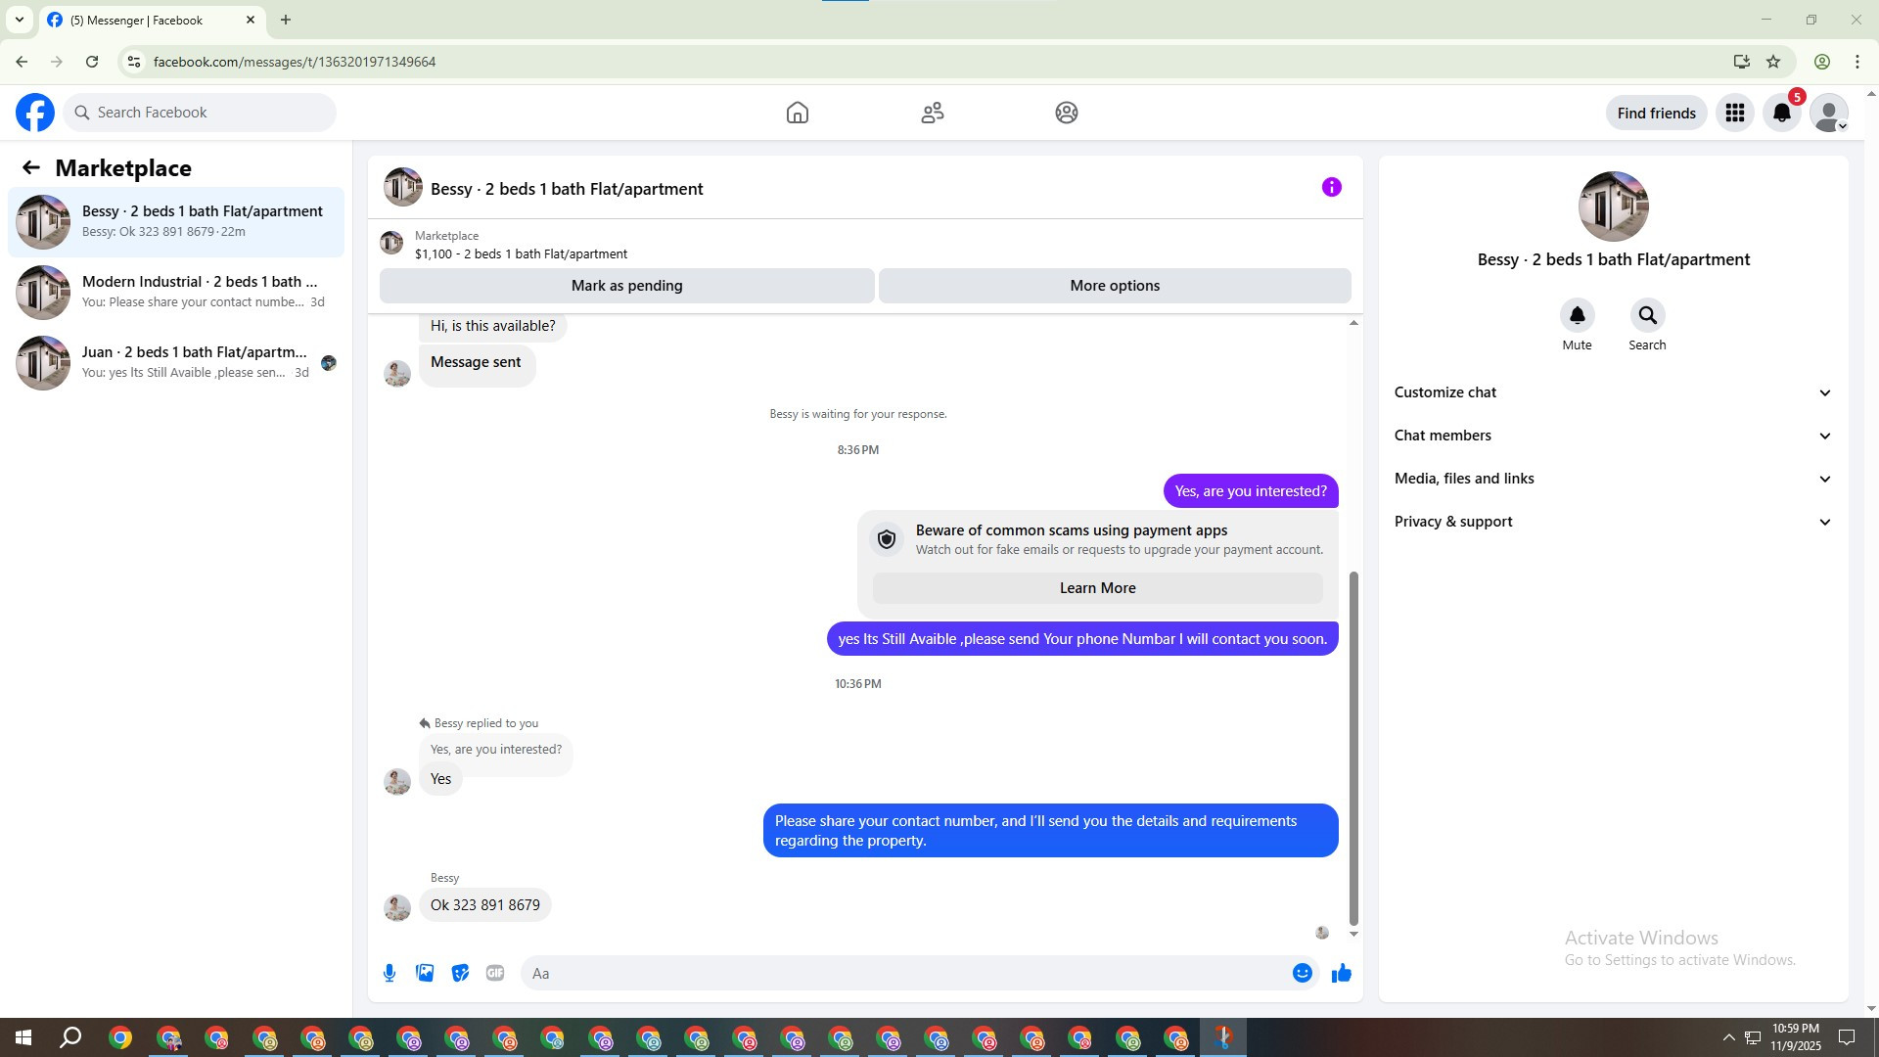Focus the Search Facebook field

coord(200,113)
